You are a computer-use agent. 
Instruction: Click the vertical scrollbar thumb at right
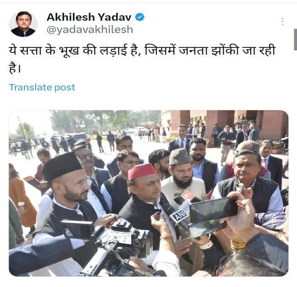click(x=295, y=39)
